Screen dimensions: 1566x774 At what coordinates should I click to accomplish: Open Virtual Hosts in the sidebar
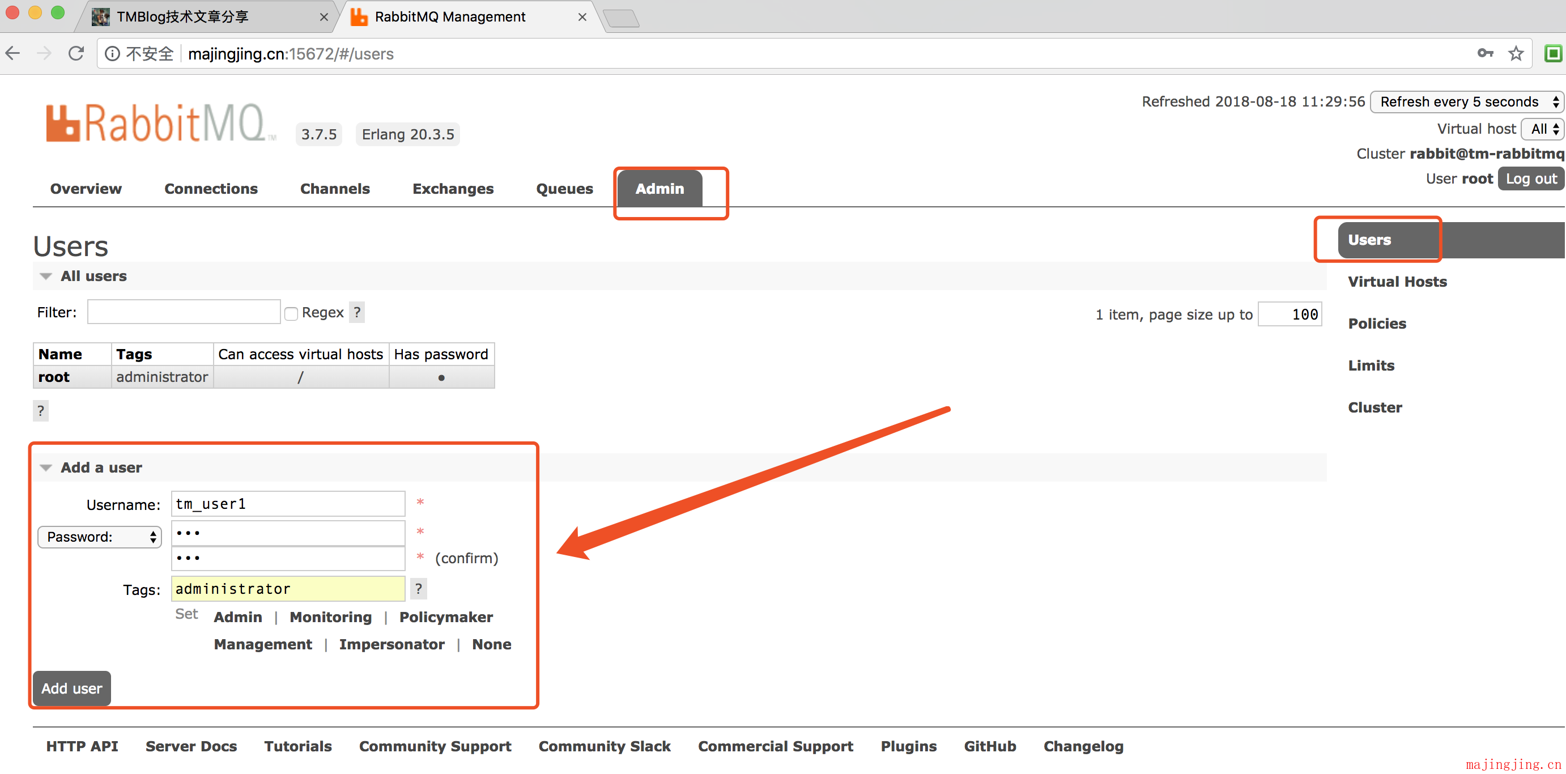click(1398, 282)
